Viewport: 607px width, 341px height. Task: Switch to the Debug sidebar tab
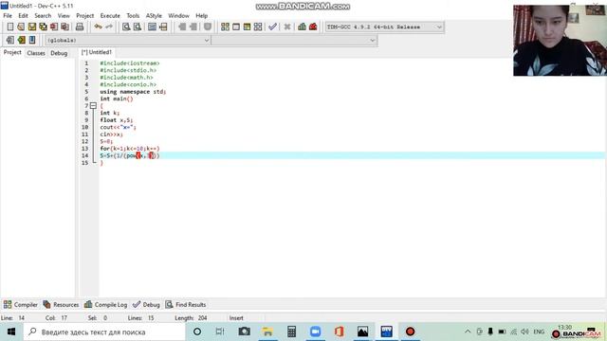pos(59,53)
